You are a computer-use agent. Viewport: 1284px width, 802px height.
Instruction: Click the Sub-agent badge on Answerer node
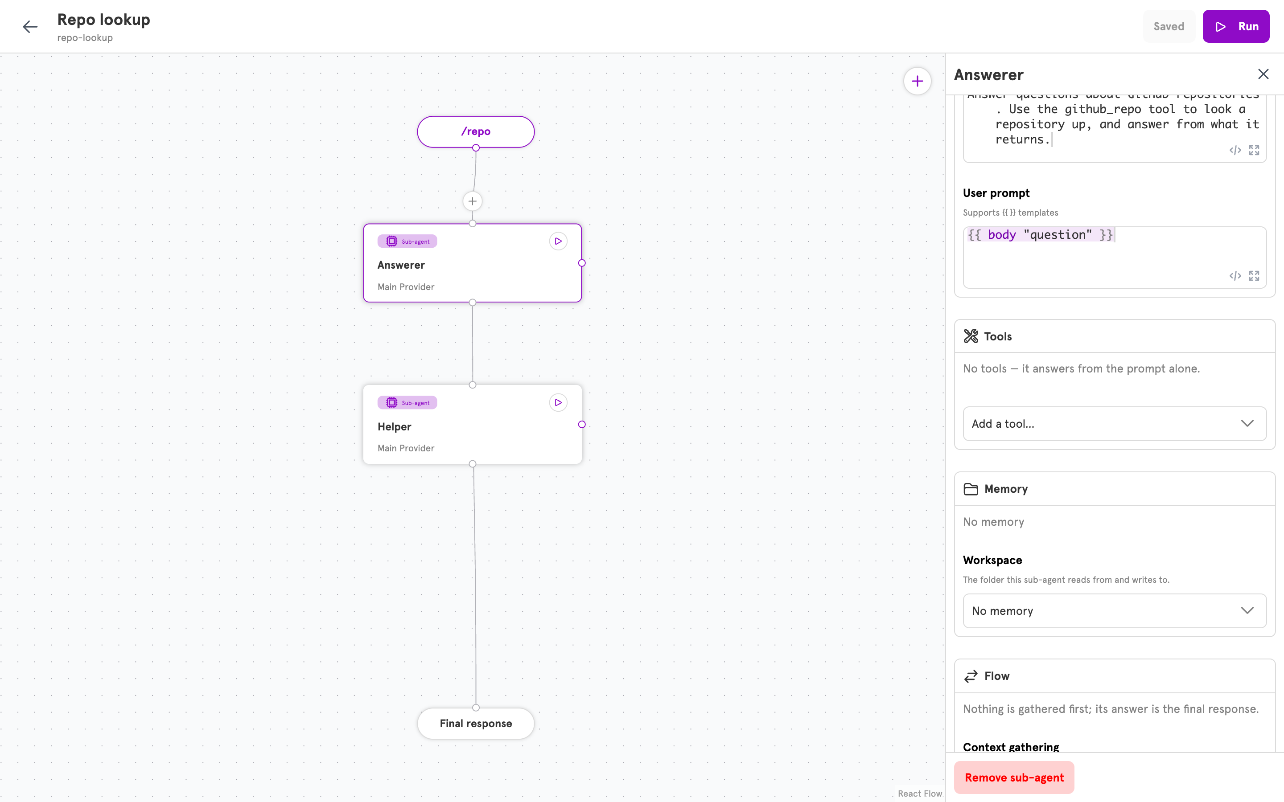point(407,241)
